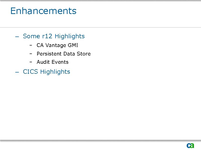Select the CICS Highlights bullet text
201x150 pixels.
point(46,72)
